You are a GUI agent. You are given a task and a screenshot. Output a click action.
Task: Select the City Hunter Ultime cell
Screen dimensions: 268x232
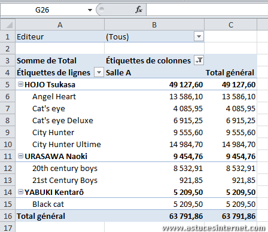(x=60, y=144)
